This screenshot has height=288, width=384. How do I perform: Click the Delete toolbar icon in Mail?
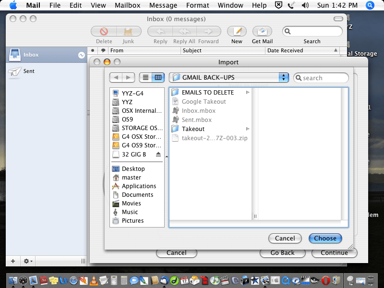[104, 31]
